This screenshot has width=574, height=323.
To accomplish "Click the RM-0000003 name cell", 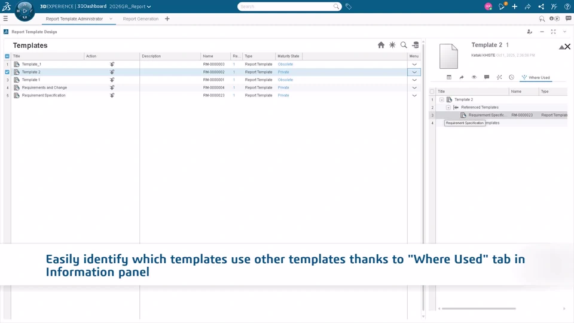I will [214, 64].
